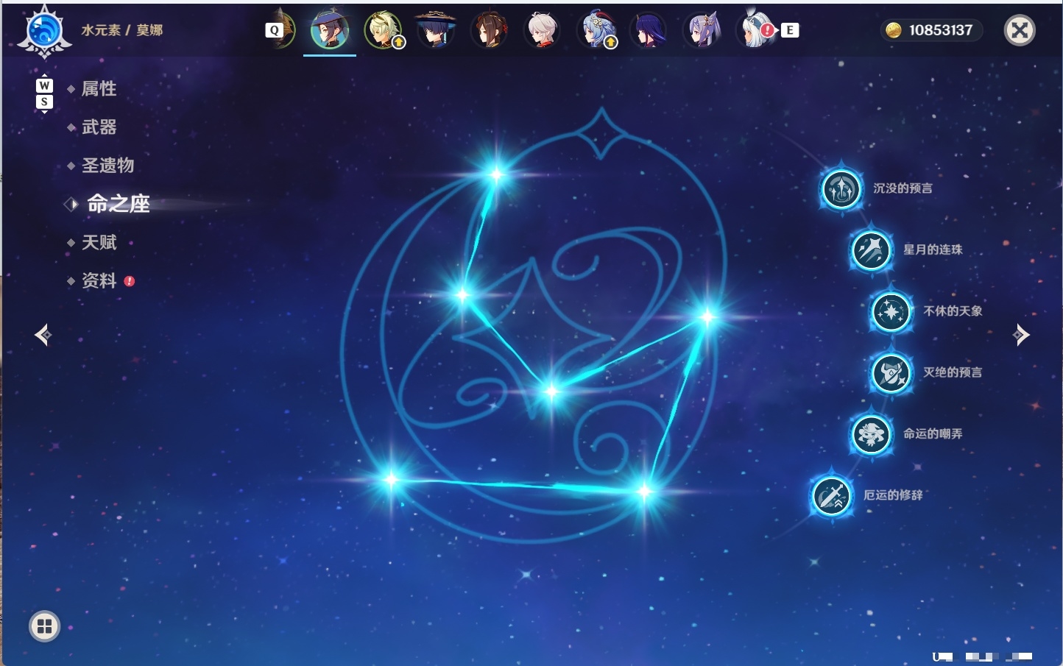Go to next character with right arrow
The image size is (1063, 666).
point(1021,335)
